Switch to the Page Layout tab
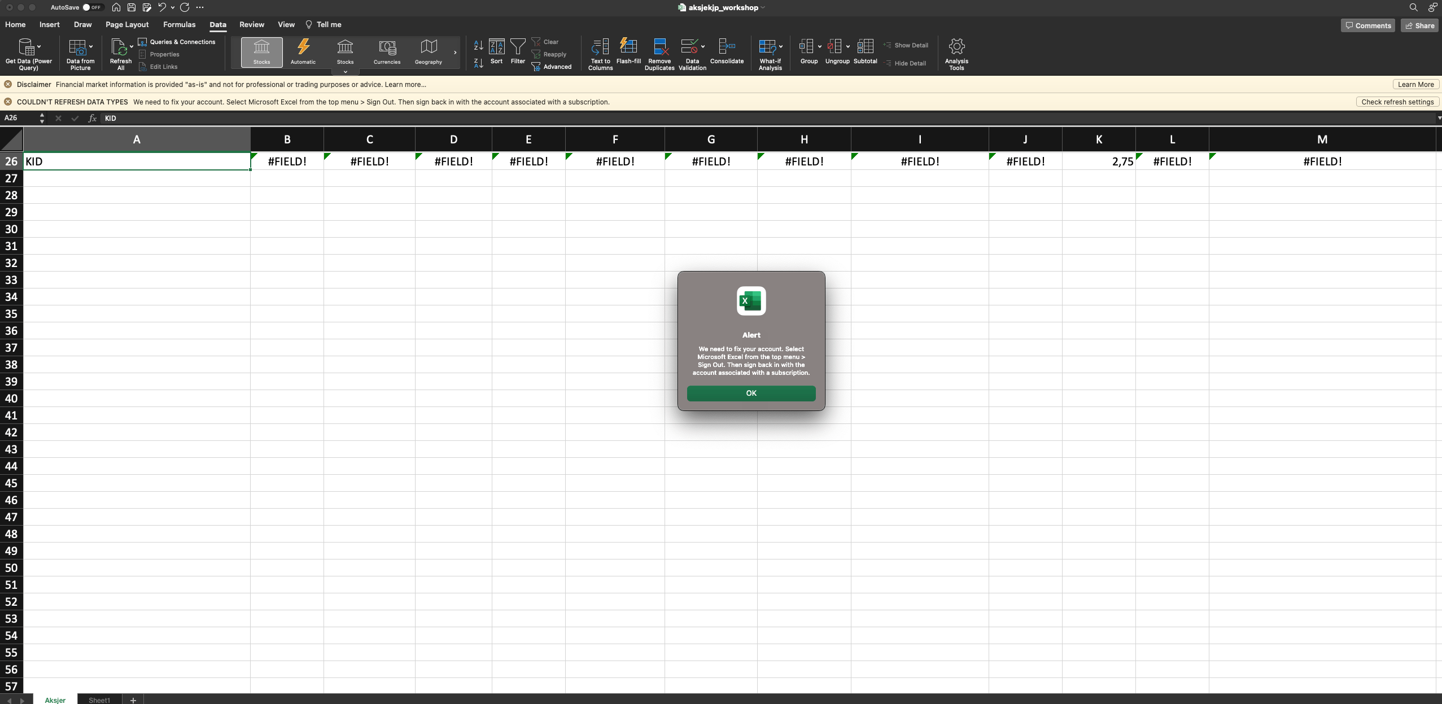Image resolution: width=1442 pixels, height=704 pixels. coord(127,24)
